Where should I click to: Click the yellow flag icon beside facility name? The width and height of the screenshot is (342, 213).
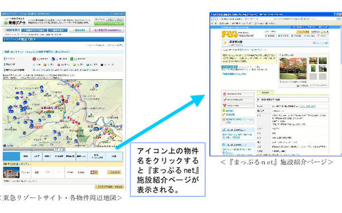pyautogui.click(x=225, y=43)
